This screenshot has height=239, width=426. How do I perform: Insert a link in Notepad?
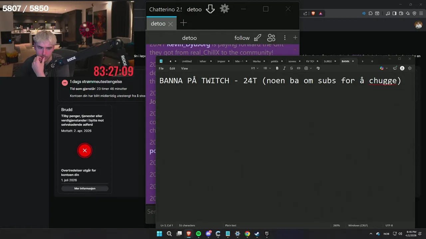tap(299, 68)
